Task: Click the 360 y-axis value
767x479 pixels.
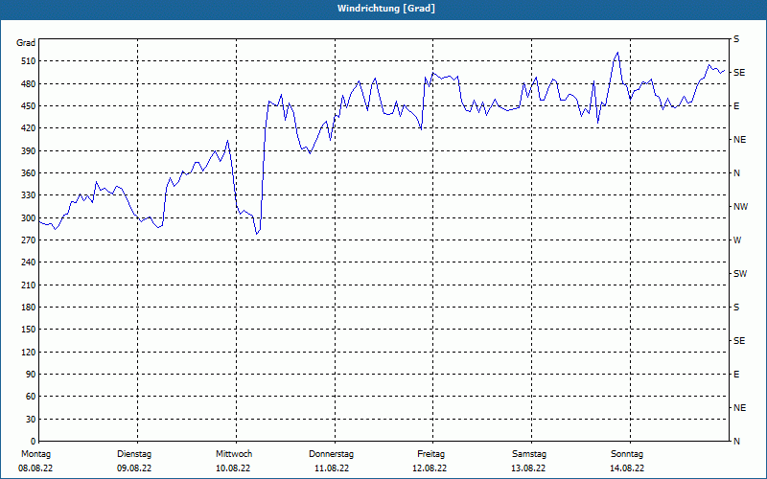Action: 28,173
